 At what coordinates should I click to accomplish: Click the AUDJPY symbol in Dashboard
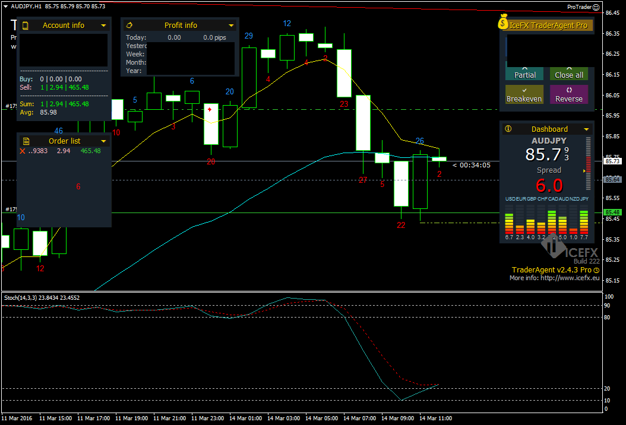pyautogui.click(x=549, y=141)
